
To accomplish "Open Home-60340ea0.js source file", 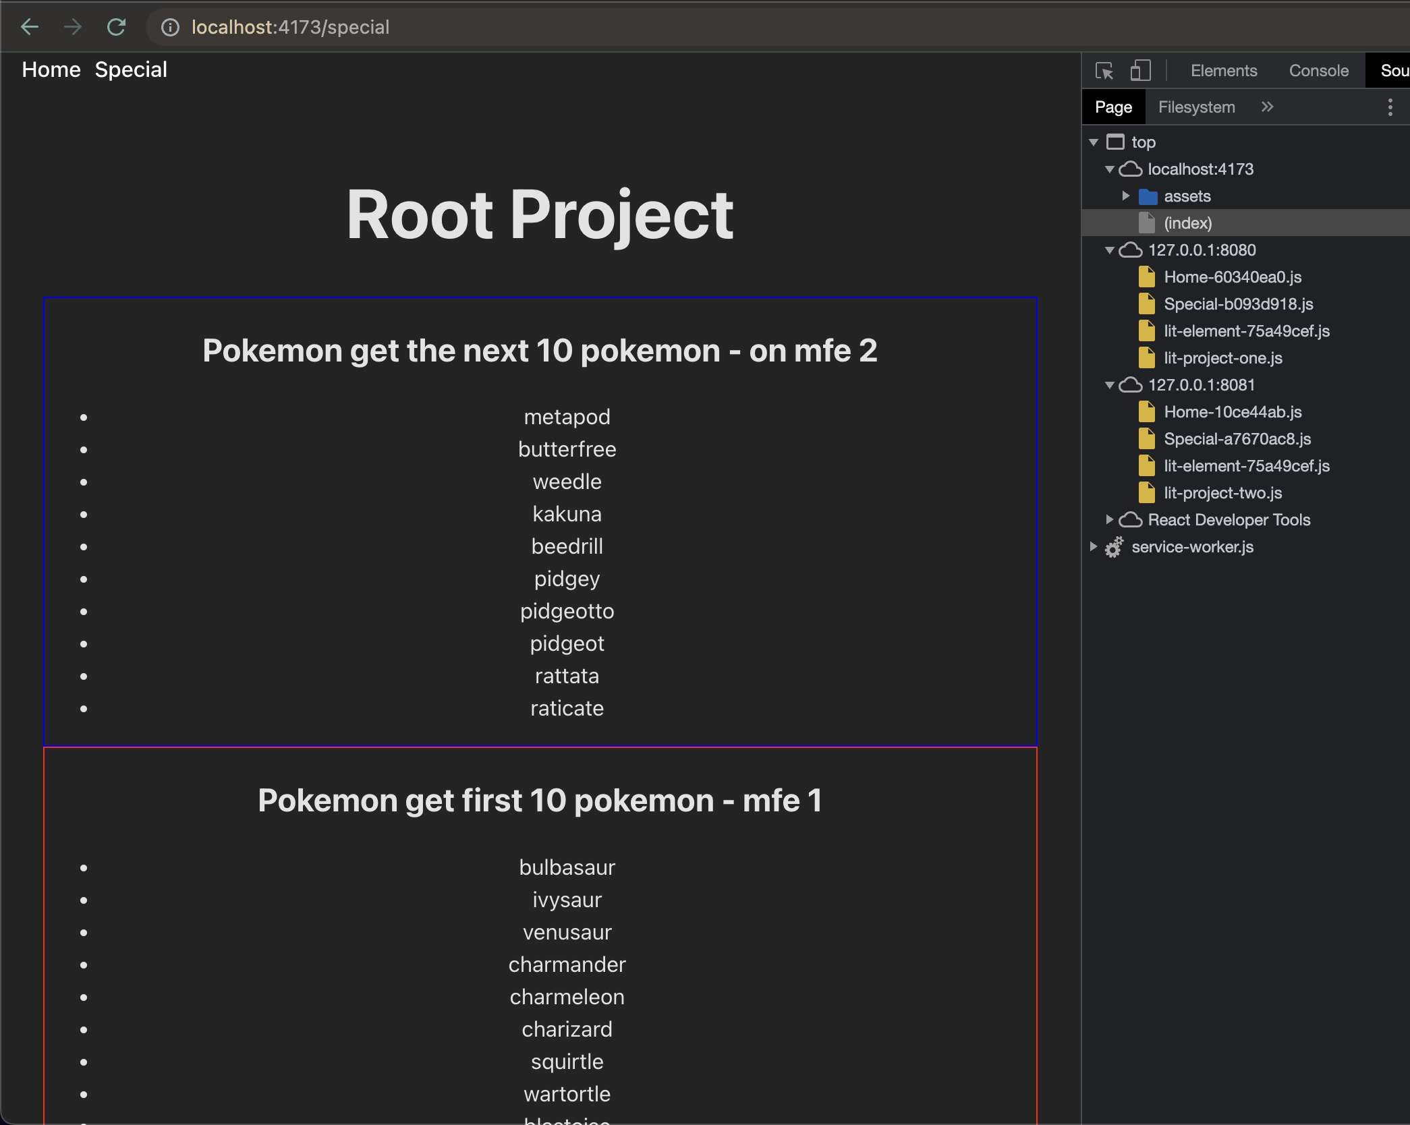I will tap(1235, 275).
